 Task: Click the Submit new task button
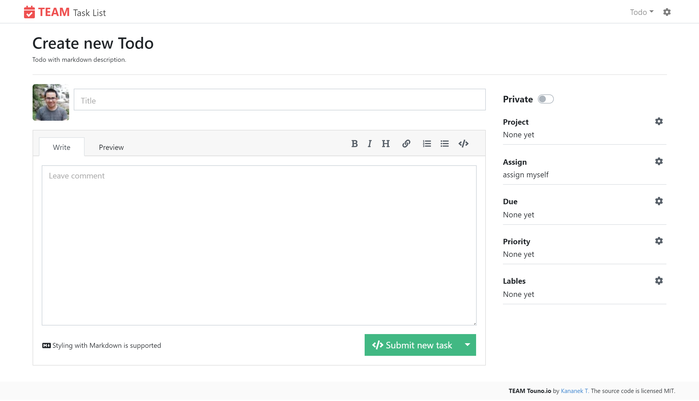pos(412,345)
